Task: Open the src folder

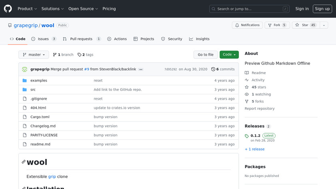Action: (x=33, y=90)
